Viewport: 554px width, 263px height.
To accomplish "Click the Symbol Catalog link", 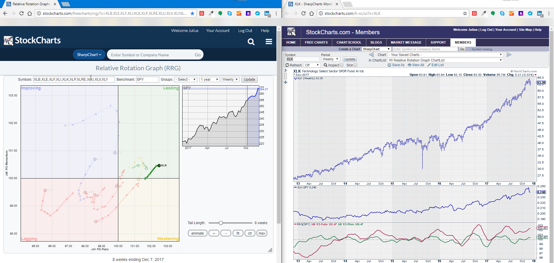I will tap(482, 49).
